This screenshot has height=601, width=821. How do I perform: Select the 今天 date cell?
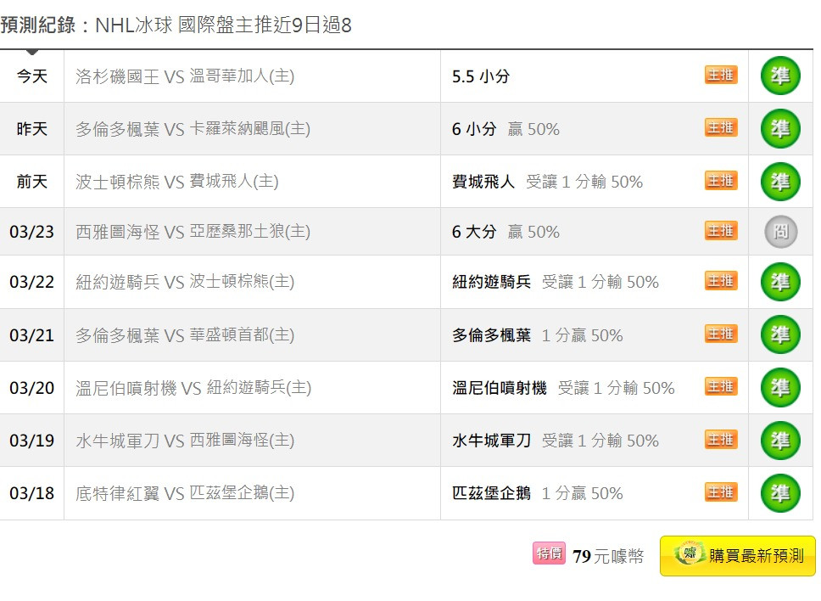point(32,76)
